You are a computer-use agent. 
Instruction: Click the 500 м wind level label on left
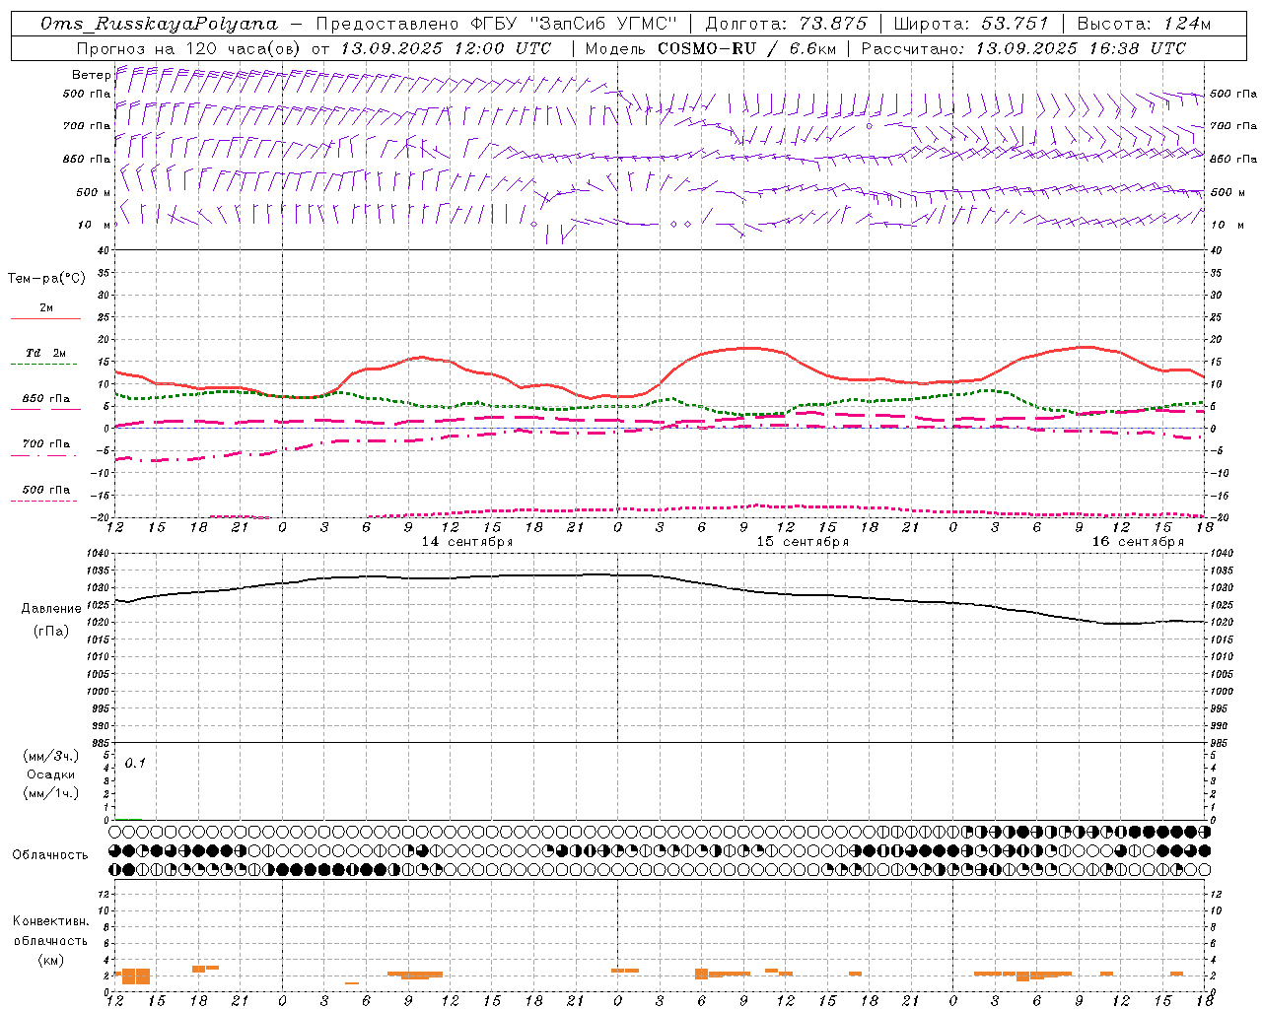click(94, 192)
